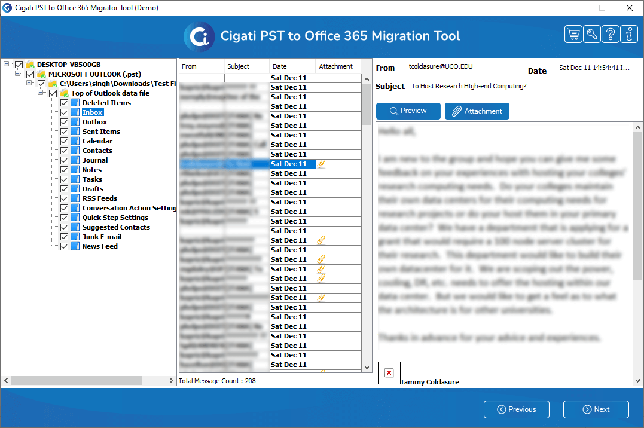
Task: Click the subject To Host Research High-end Computing?
Action: point(469,86)
